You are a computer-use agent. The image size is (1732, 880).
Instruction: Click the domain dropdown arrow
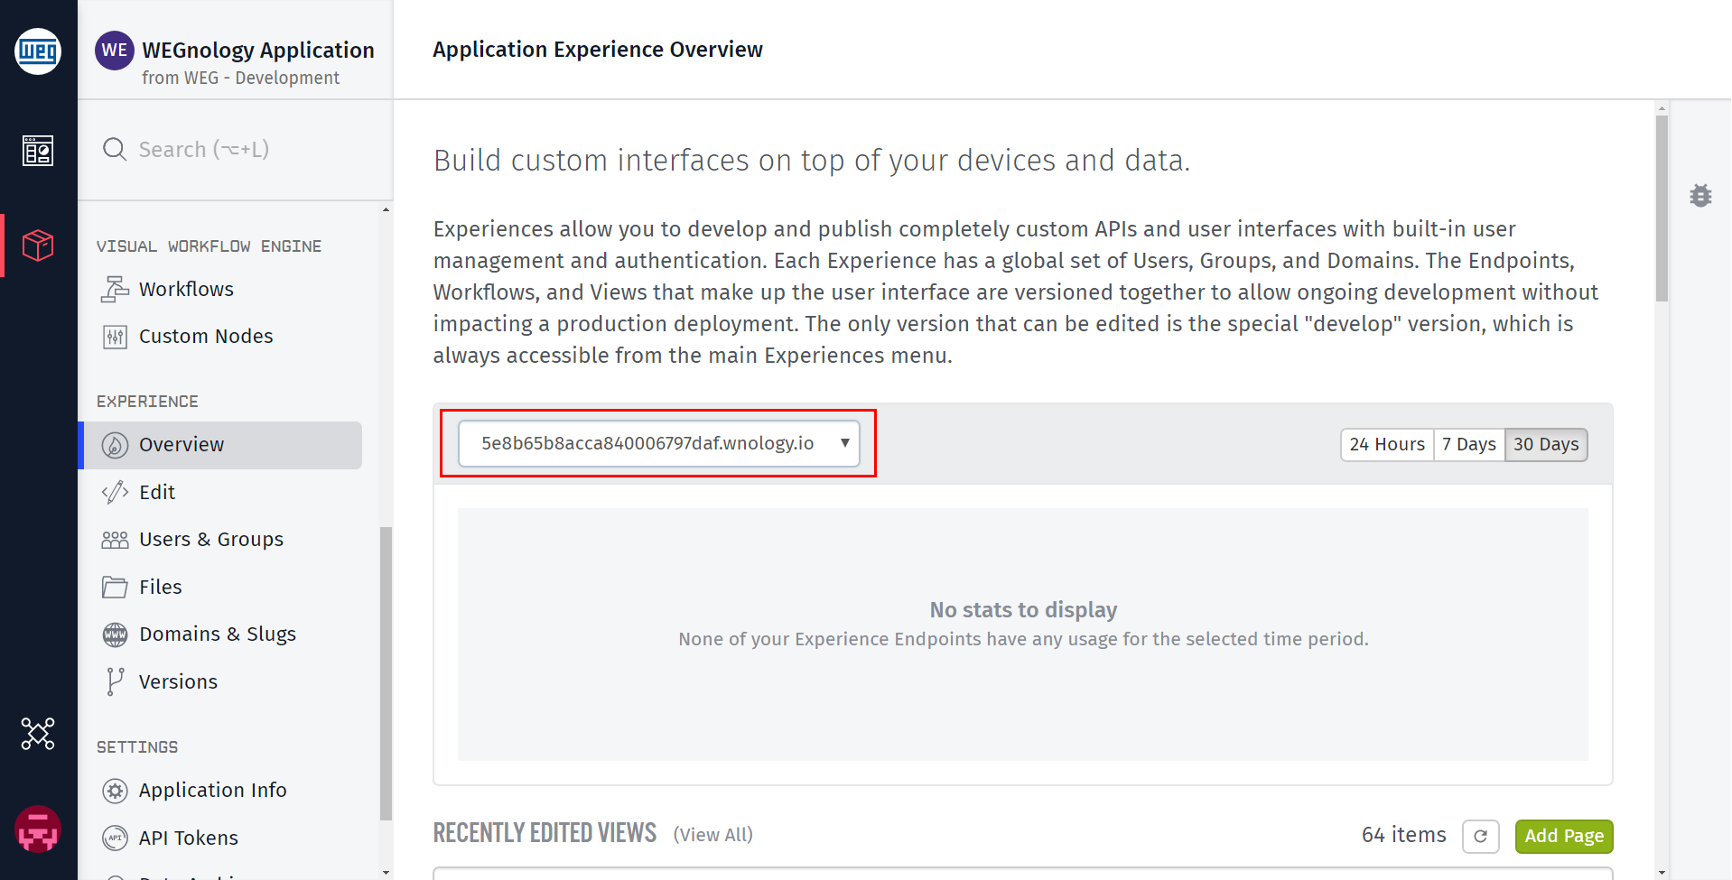(x=844, y=443)
